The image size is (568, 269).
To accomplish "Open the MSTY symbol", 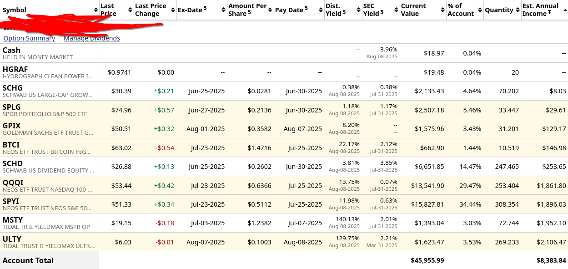I will click(x=13, y=220).
